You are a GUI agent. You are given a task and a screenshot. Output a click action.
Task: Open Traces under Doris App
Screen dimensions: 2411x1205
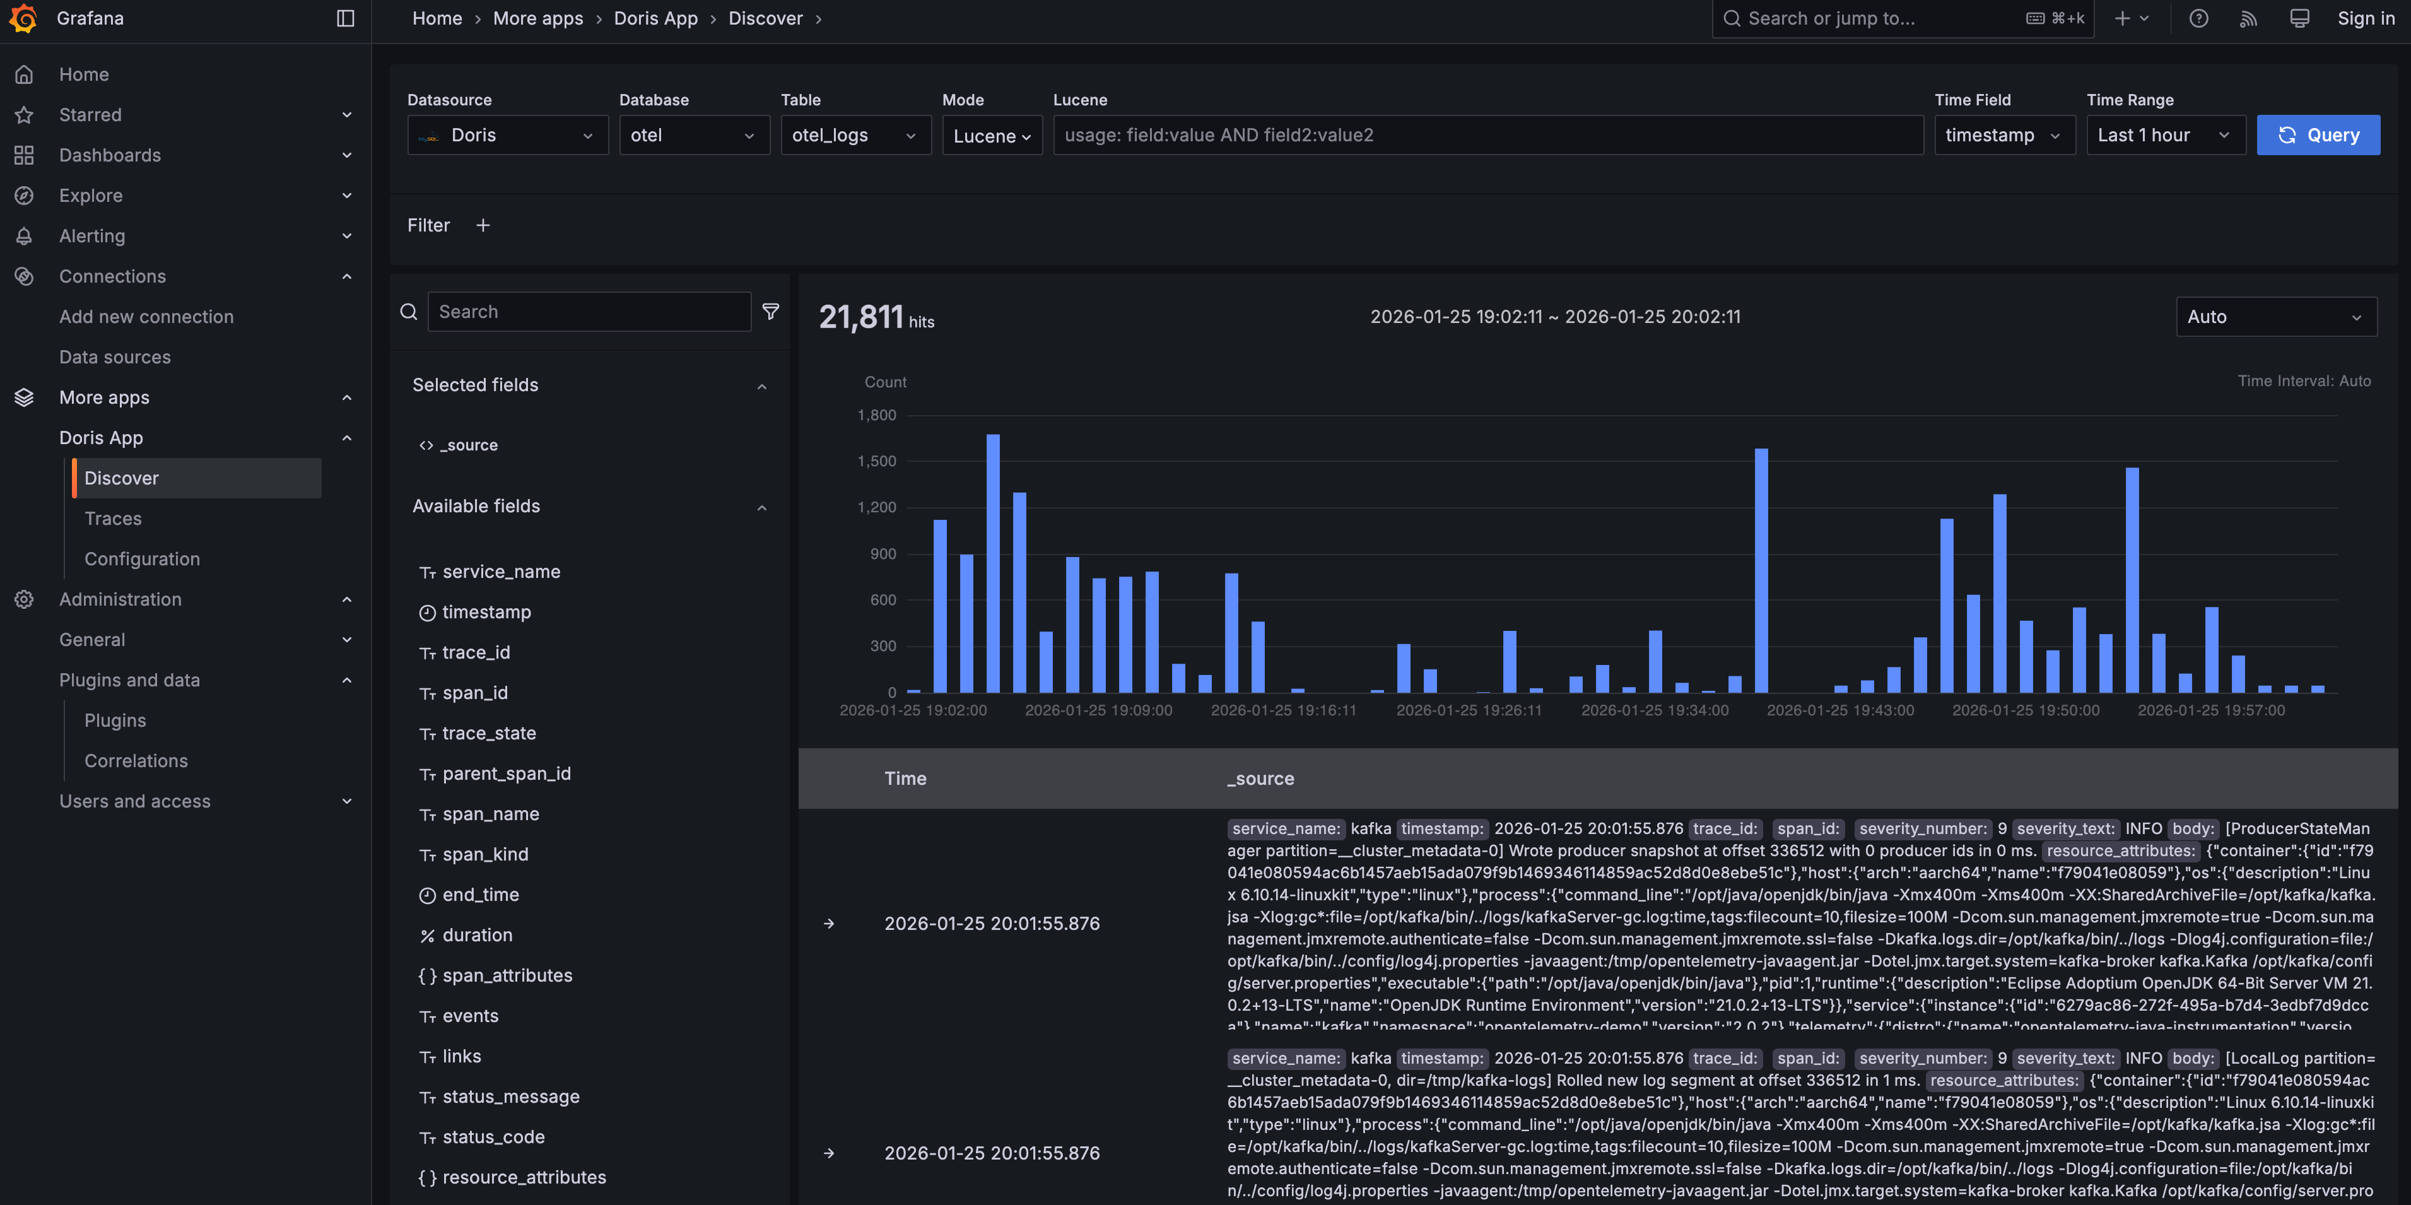(x=114, y=518)
